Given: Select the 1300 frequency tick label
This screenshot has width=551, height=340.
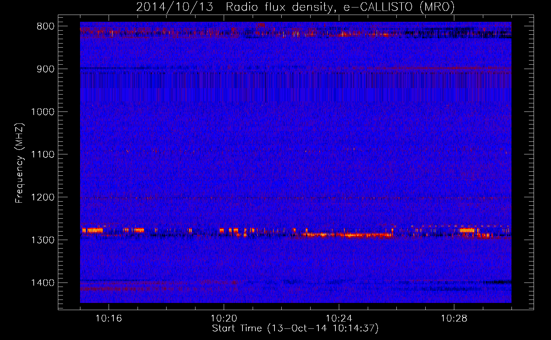Looking at the screenshot, I should (43, 240).
